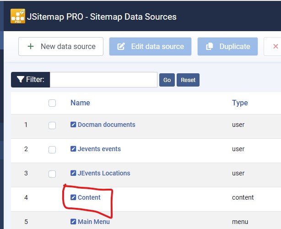The width and height of the screenshot is (281, 229).
Task: Open the Jevents events data source
Action: [x=99, y=149]
